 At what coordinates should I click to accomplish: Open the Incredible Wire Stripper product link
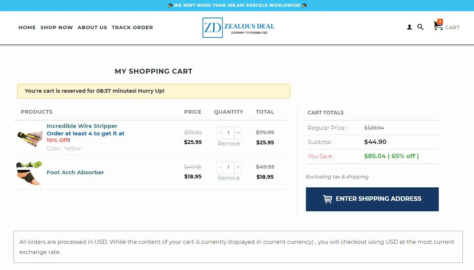(x=82, y=126)
